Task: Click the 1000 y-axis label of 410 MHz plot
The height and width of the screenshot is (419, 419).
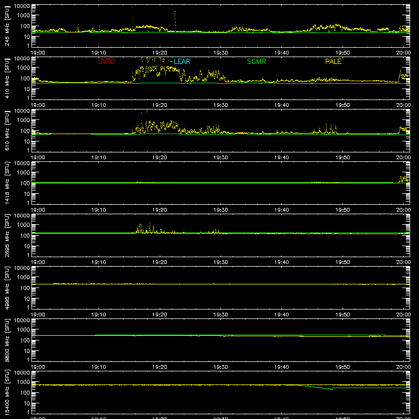Action: point(24,68)
